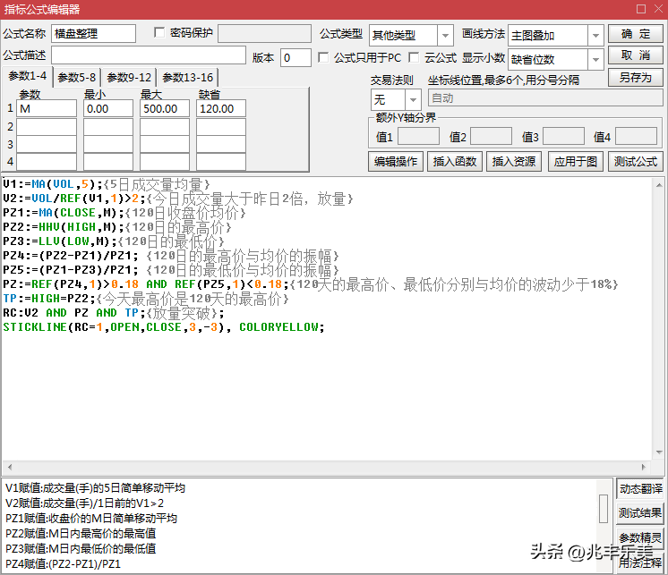Click the 插入函数 button
The height and width of the screenshot is (575, 668).
pos(455,162)
